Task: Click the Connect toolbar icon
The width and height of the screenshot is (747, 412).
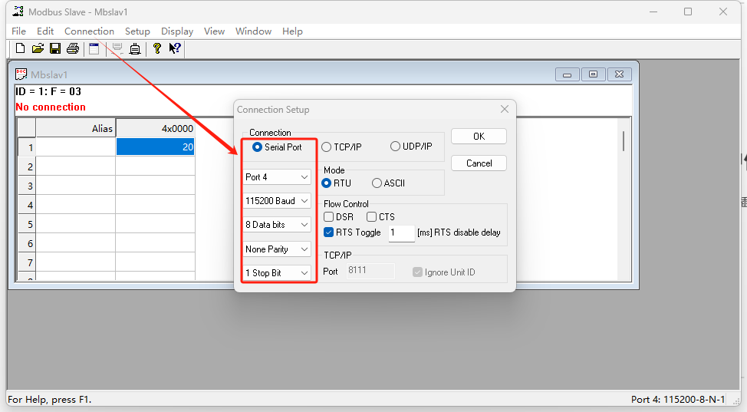Action: pos(117,48)
